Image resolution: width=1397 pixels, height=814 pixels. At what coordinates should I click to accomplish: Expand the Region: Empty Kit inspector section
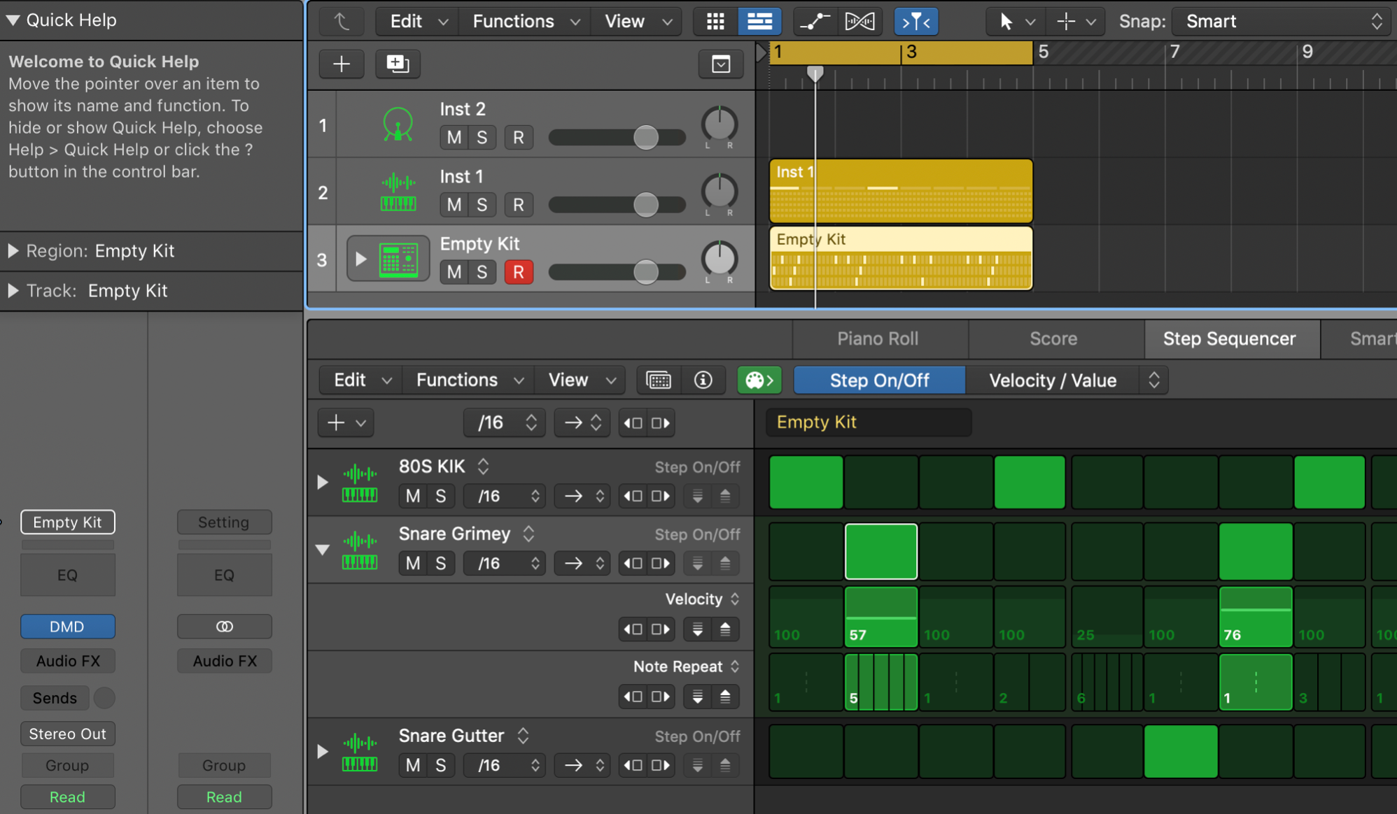(x=13, y=251)
